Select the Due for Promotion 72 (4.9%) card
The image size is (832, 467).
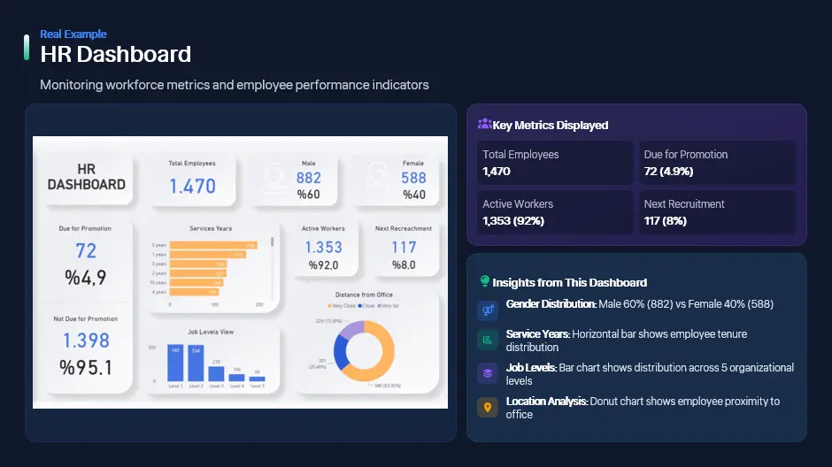717,163
